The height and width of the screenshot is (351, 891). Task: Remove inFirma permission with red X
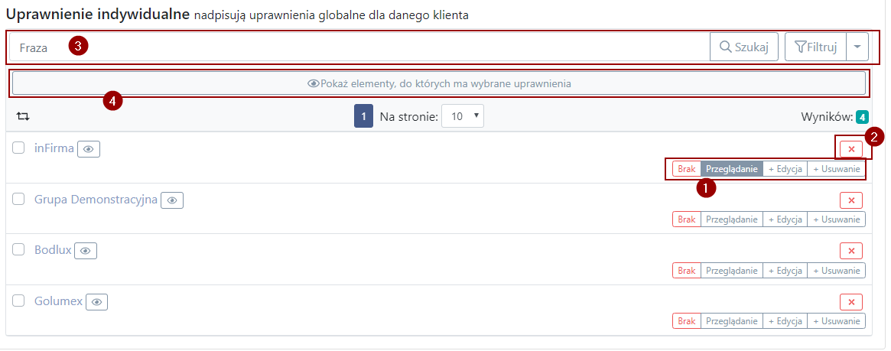(851, 149)
